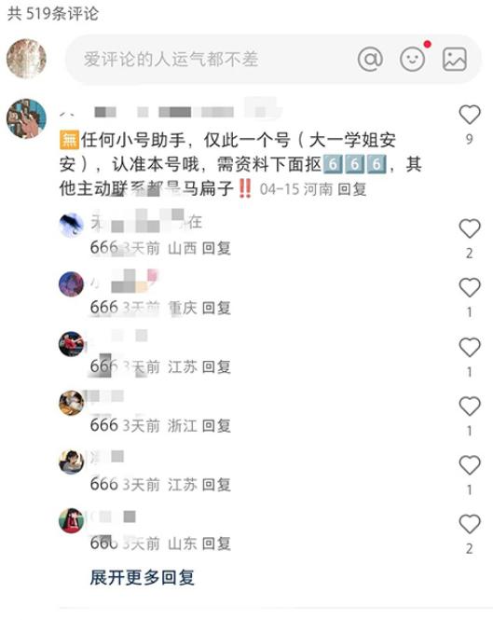This screenshot has width=493, height=620.
Task: Reply to the 河南 main comment
Action: pyautogui.click(x=352, y=189)
